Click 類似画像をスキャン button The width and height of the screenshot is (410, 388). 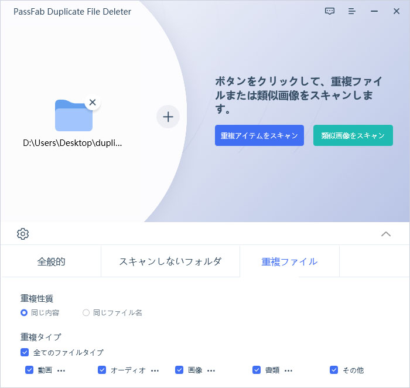tap(353, 135)
